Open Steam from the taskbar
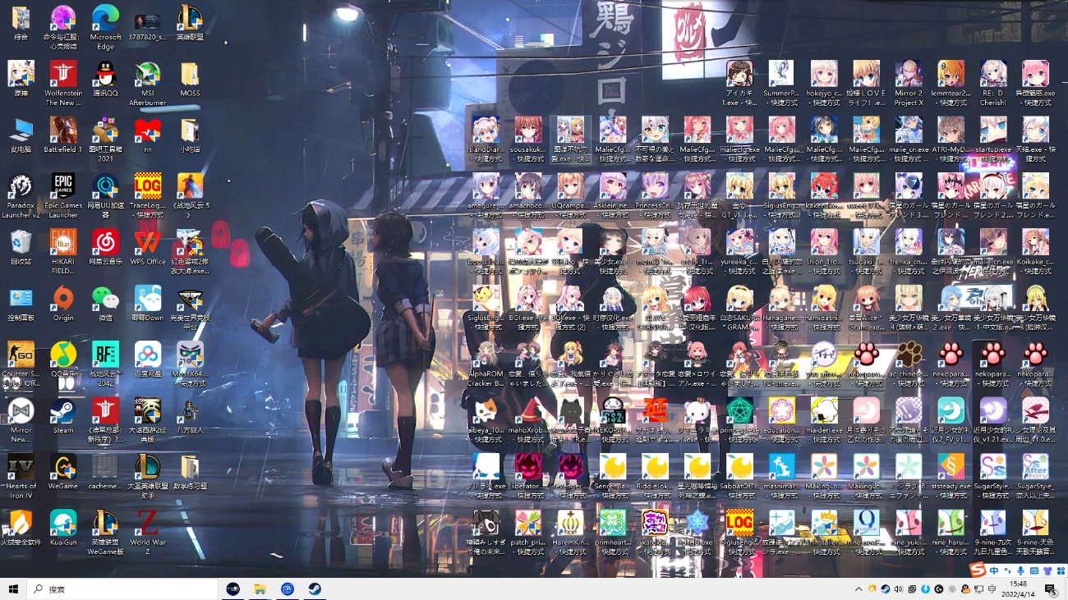 314,589
